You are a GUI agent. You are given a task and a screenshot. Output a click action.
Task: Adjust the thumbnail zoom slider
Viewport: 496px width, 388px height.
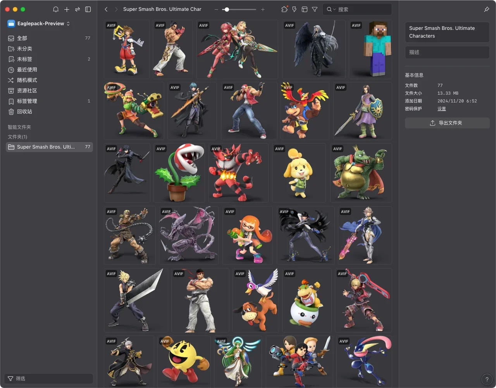pos(239,9)
